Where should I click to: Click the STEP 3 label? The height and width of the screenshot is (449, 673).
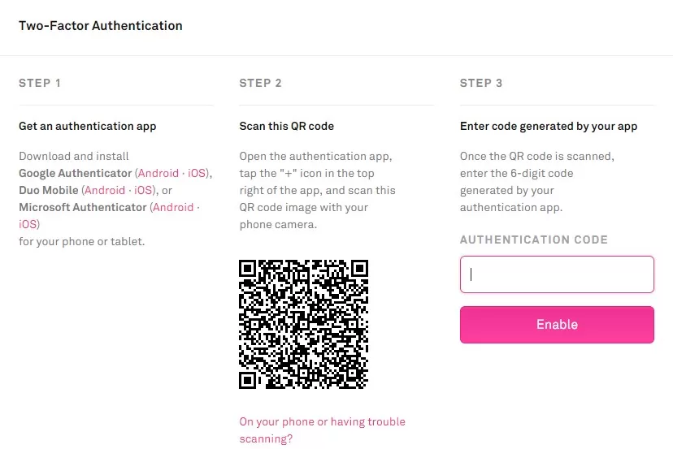481,83
